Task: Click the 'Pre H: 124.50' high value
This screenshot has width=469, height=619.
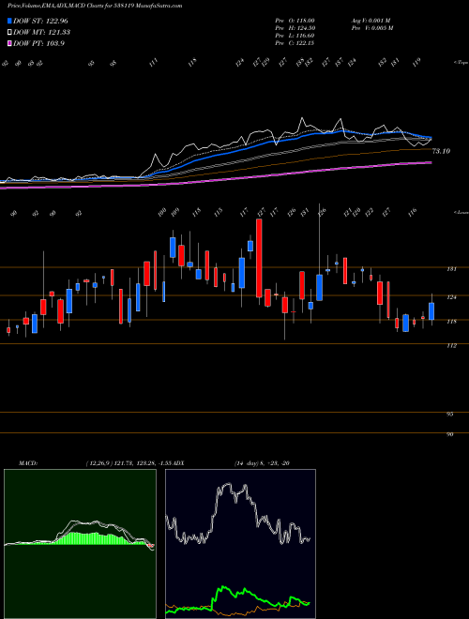Action: tap(295, 28)
